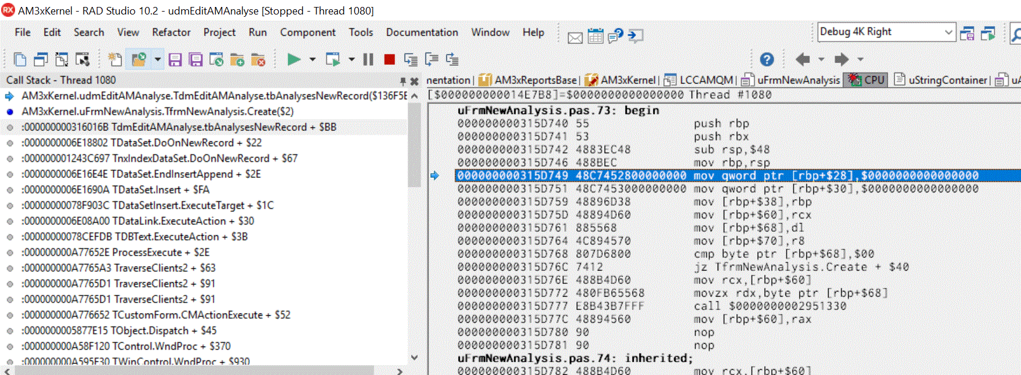The height and width of the screenshot is (375, 1021).
Task: Select the CPU tab
Action: [867, 80]
